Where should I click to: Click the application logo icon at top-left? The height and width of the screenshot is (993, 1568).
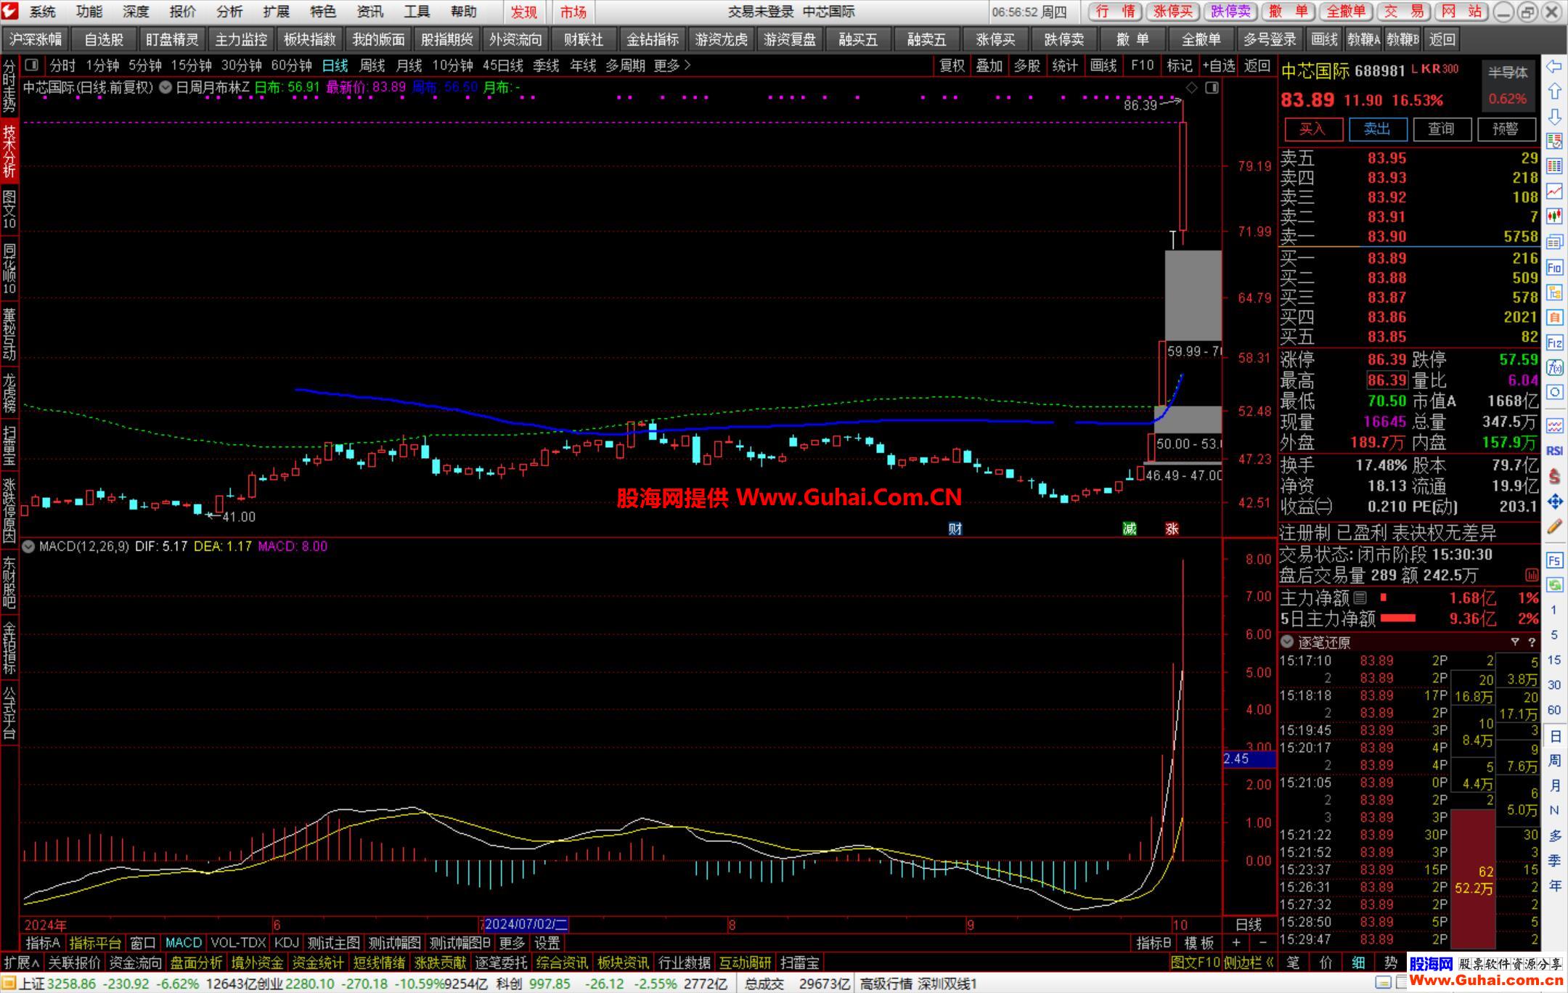(x=10, y=12)
